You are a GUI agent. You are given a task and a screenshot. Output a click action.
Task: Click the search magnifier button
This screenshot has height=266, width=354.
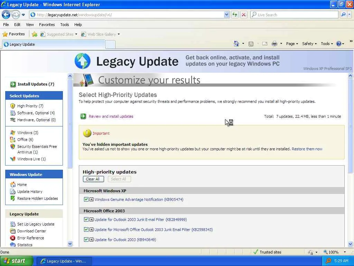[x=343, y=15]
